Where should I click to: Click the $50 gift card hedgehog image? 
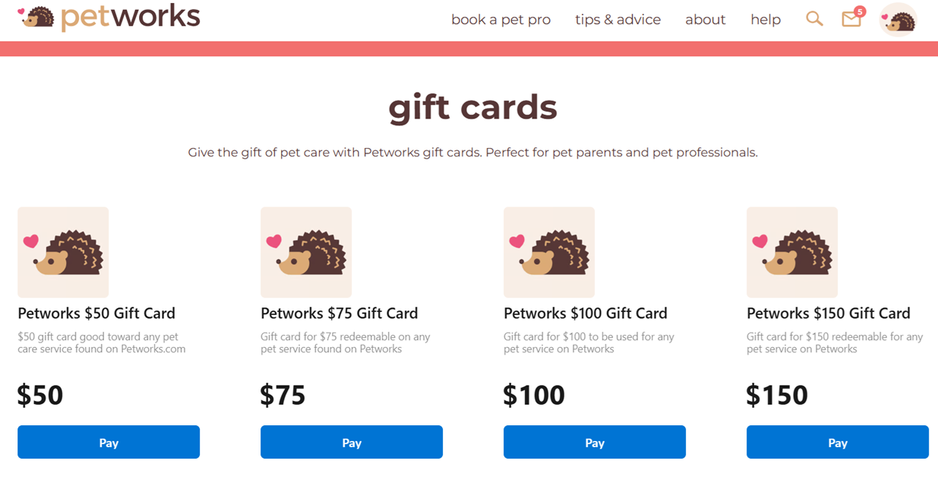click(63, 251)
